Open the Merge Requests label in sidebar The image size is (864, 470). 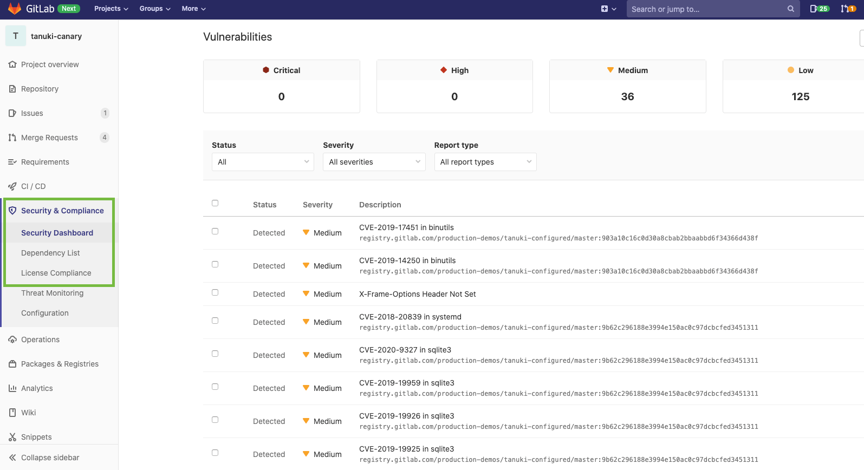(x=49, y=138)
